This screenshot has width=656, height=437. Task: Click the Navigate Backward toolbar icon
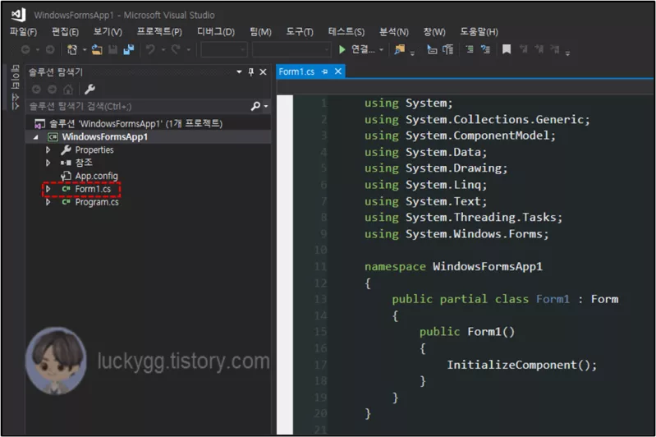tap(25, 50)
